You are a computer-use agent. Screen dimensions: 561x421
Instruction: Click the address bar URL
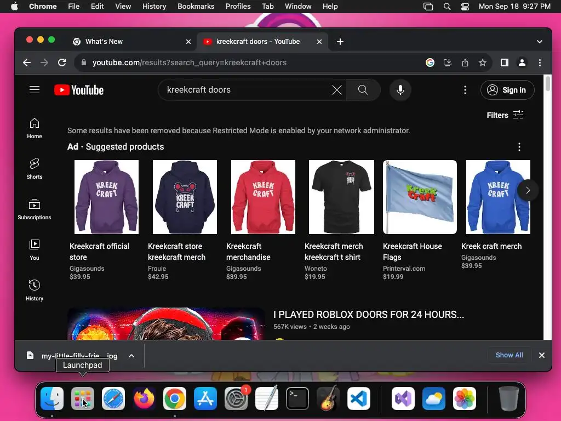(x=189, y=62)
